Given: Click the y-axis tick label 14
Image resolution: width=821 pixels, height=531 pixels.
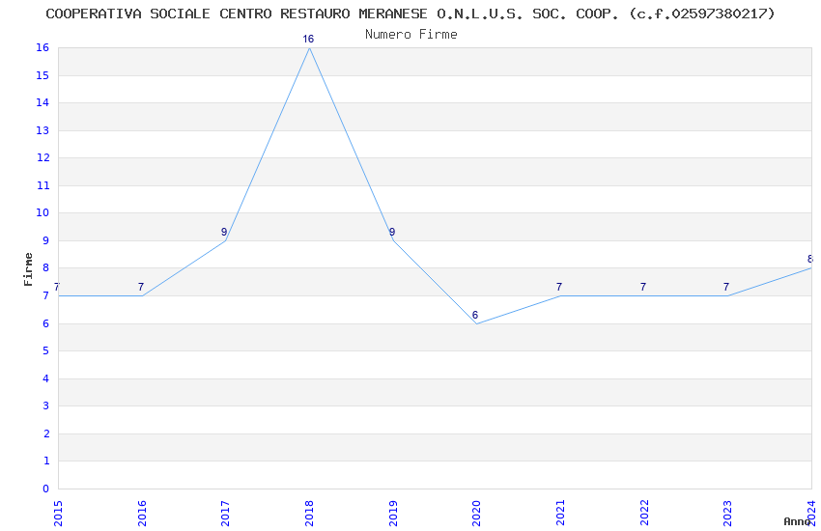Looking at the screenshot, I should 42,102.
